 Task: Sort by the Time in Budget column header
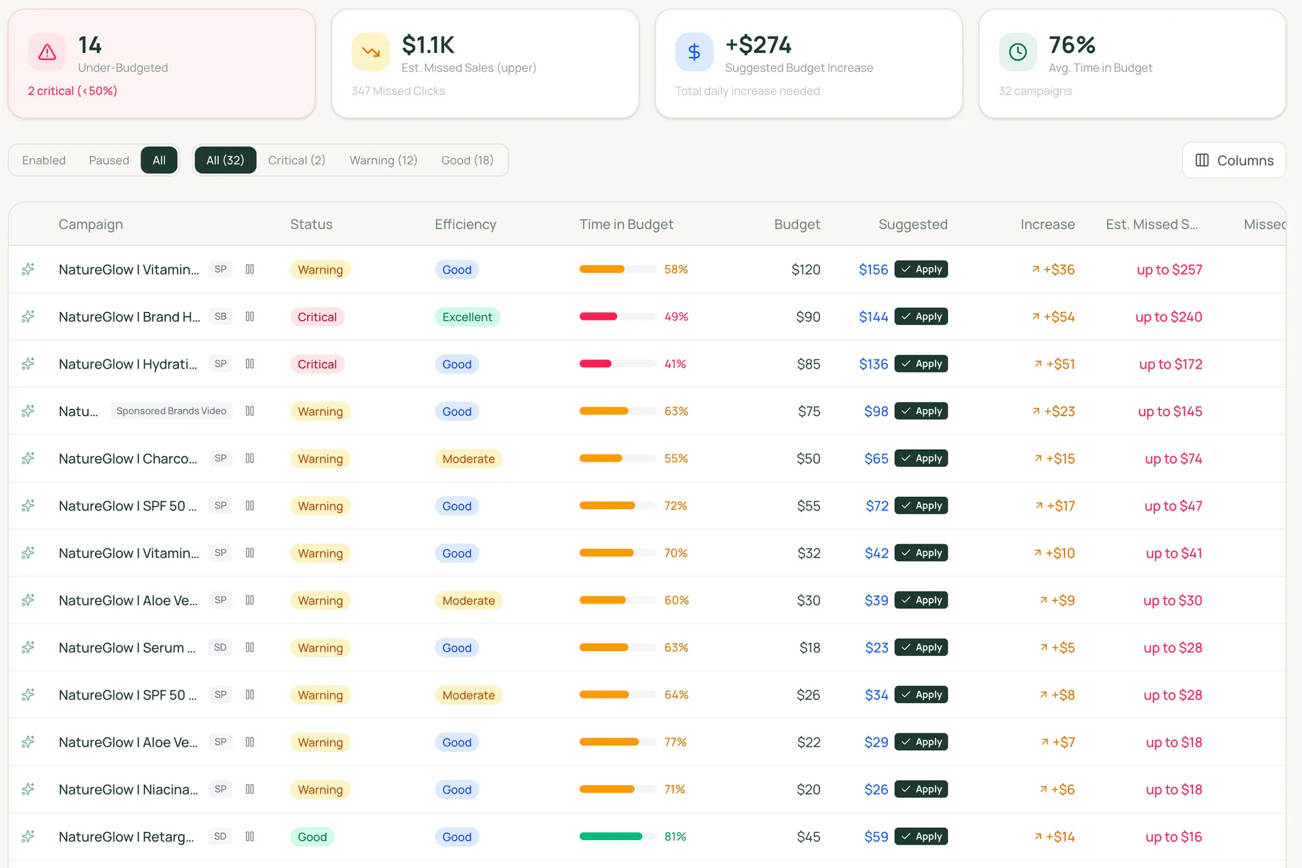click(x=626, y=224)
